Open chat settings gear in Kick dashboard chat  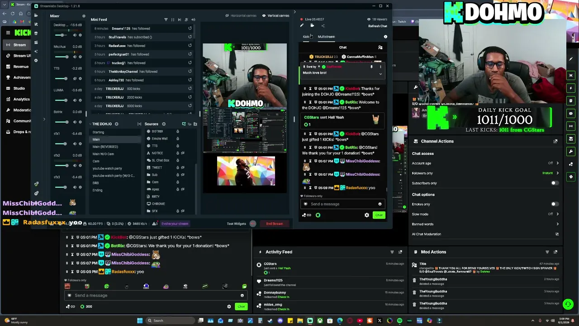(x=229, y=307)
